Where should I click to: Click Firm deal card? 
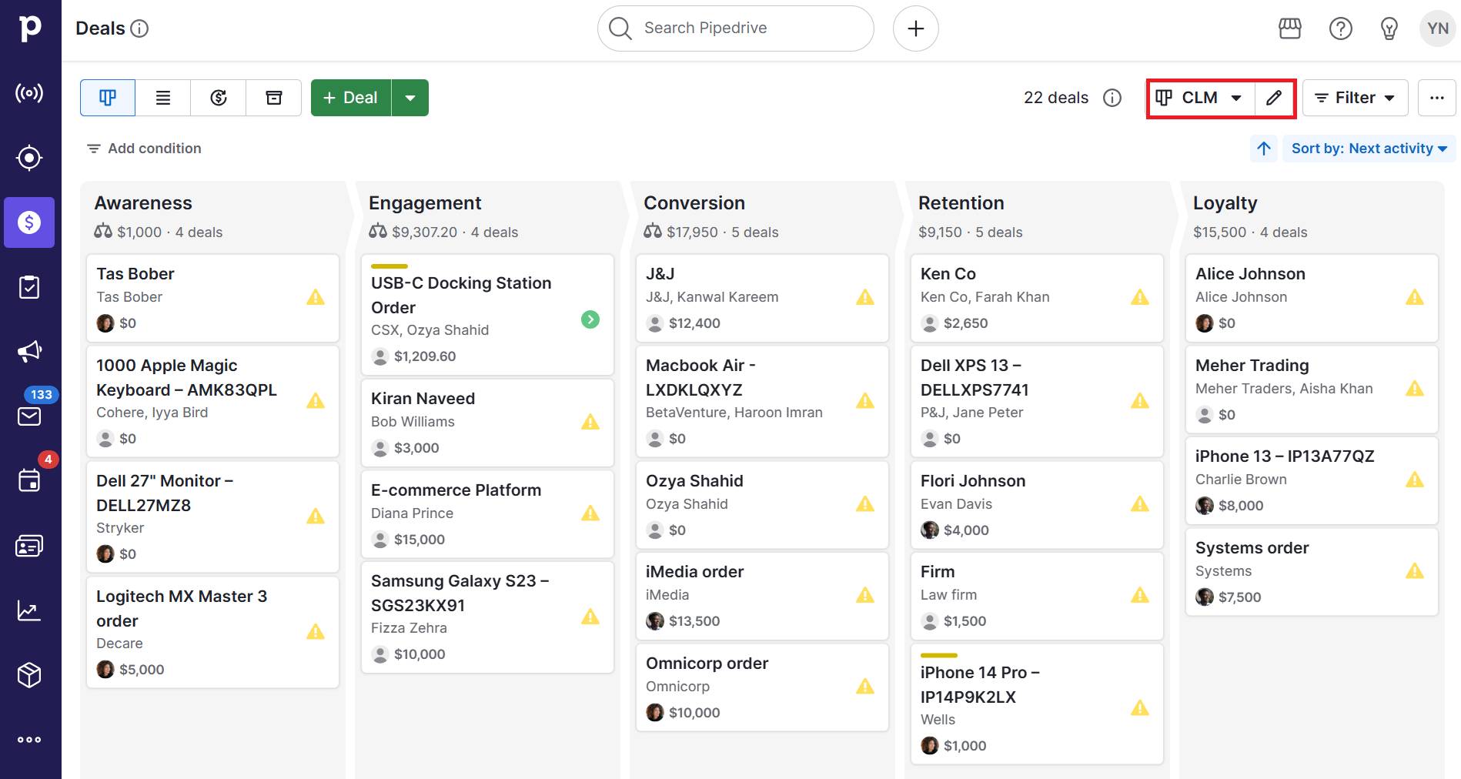[1037, 596]
